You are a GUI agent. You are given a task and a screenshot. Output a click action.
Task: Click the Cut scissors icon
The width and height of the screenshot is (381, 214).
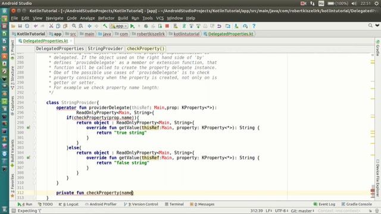[x=51, y=26]
